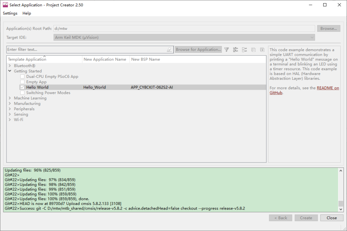Click the Close button
The height and width of the screenshot is (231, 347).
point(332,218)
